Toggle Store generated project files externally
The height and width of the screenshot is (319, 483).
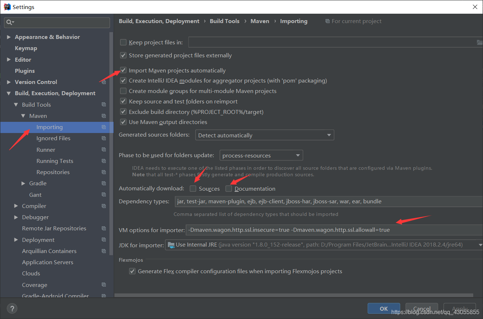(x=123, y=55)
